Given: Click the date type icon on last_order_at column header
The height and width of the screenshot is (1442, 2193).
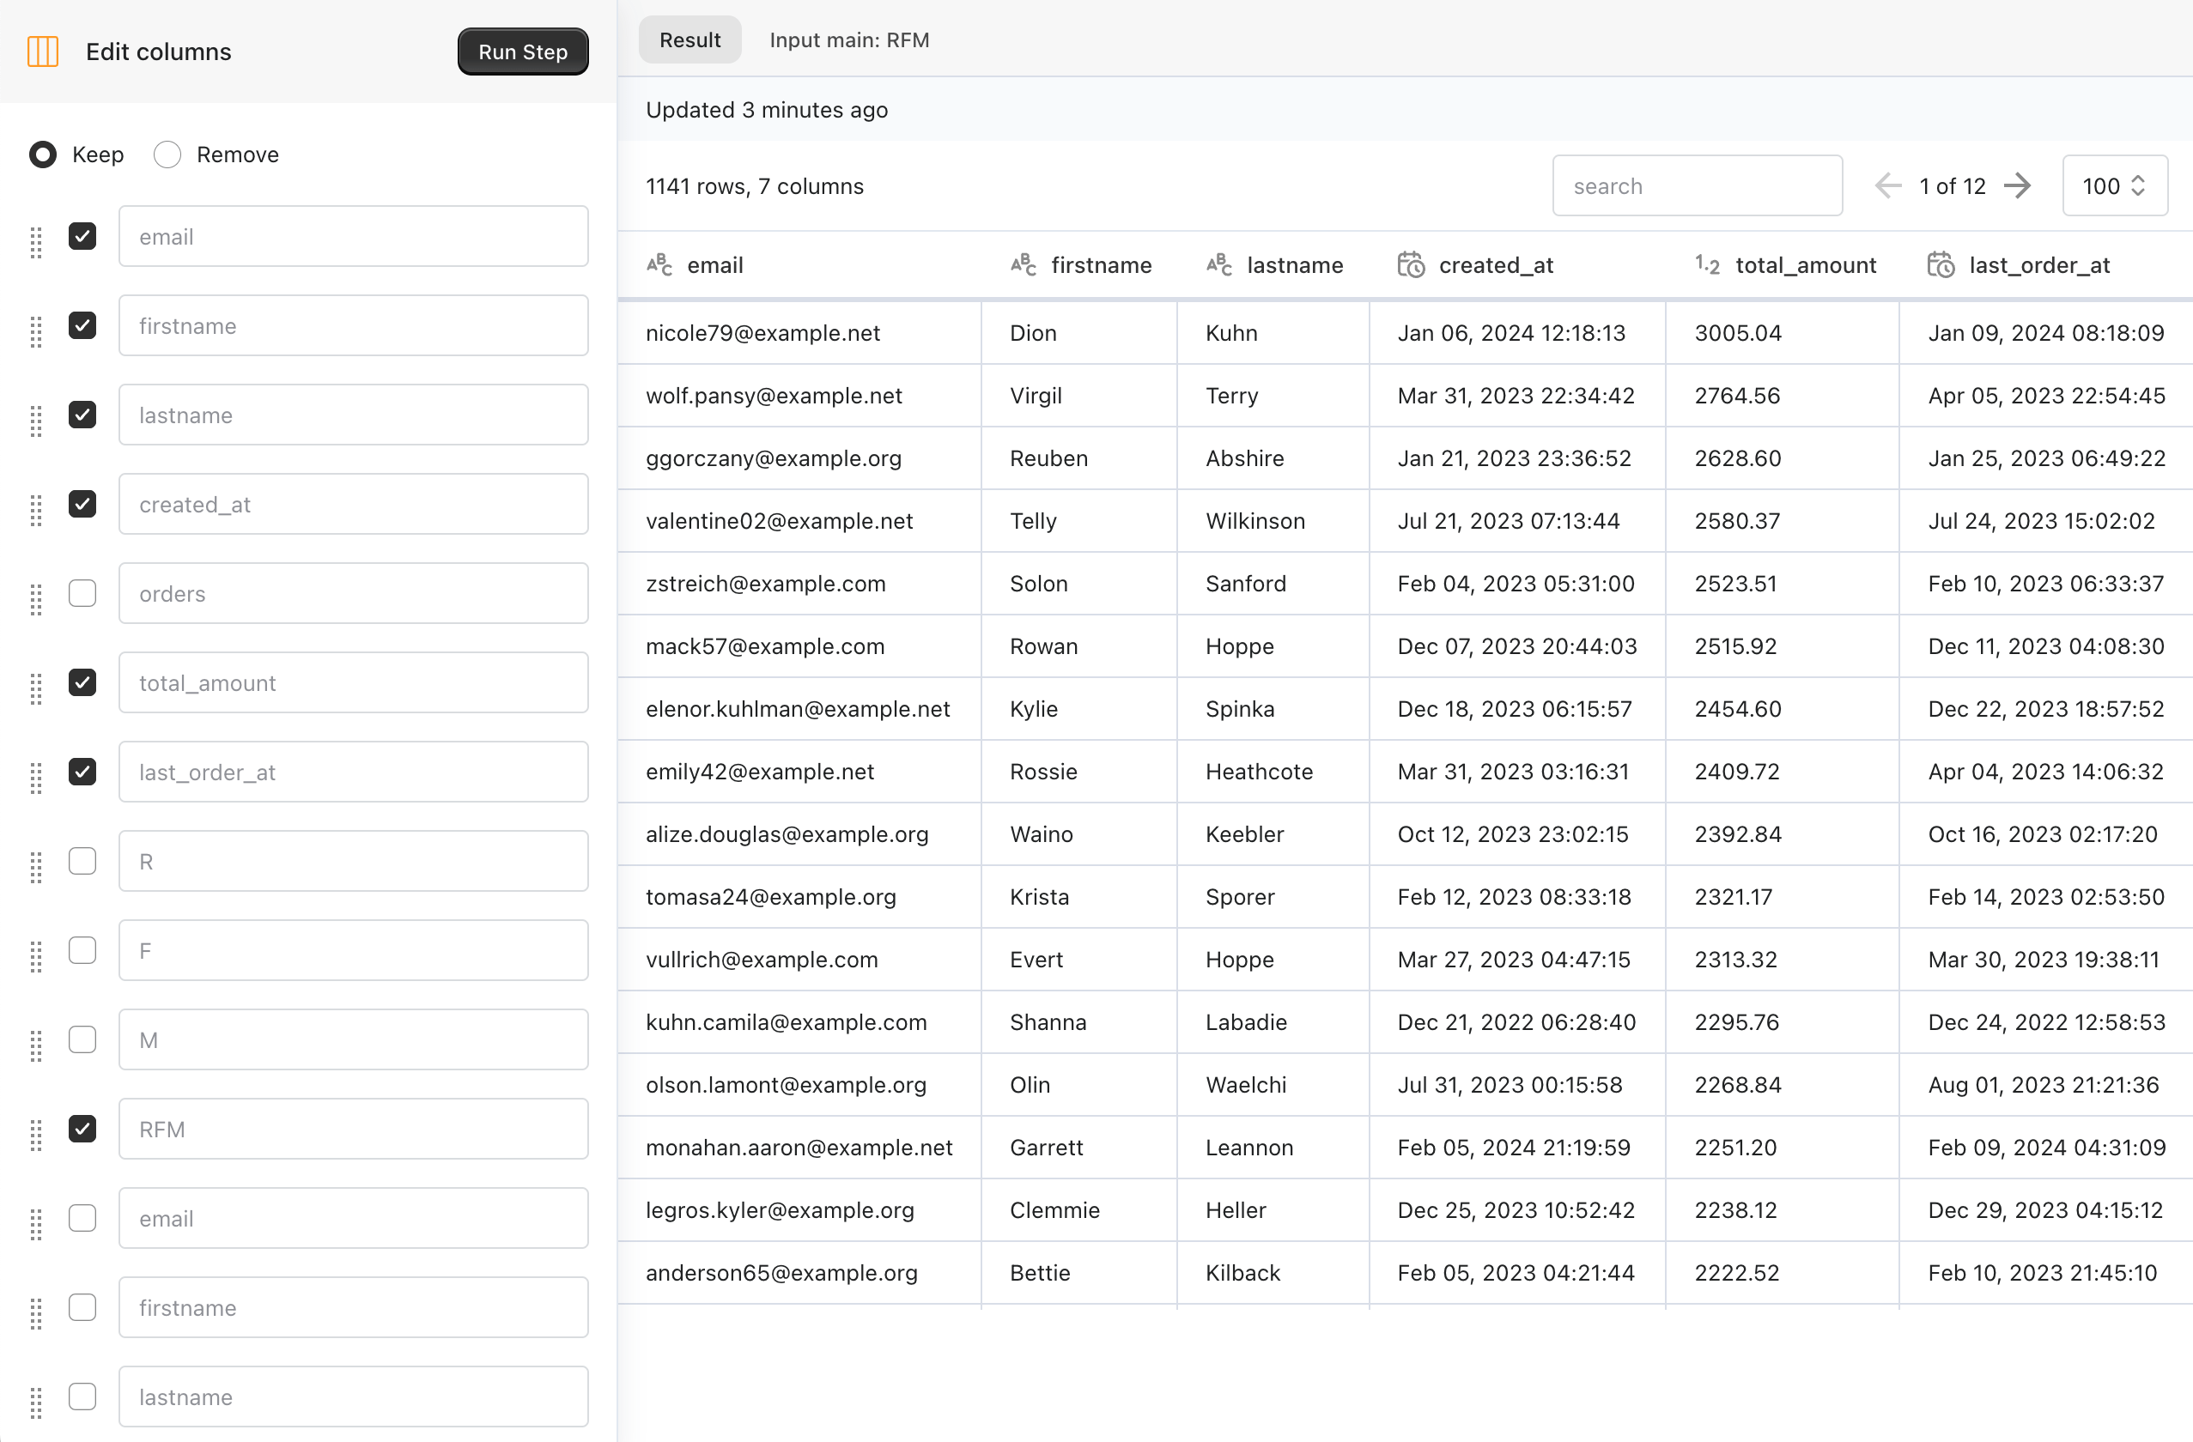Looking at the screenshot, I should point(1941,265).
